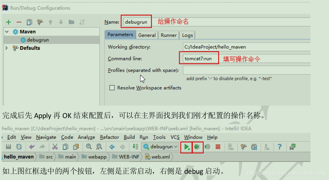Screen dimensions: 329x180
Task: Click the Find magnifier icon
Action: (89, 146)
